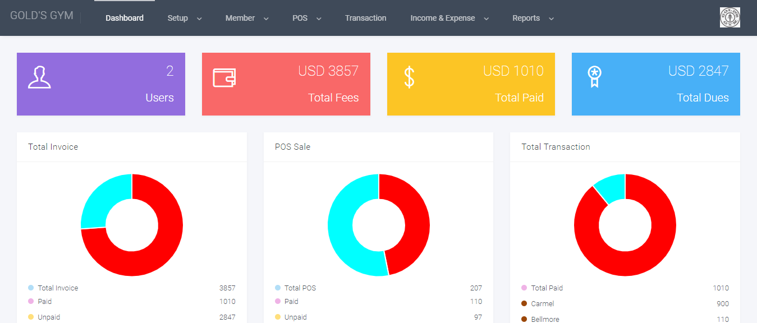Click the POS Sale donut chart
Image resolution: width=757 pixels, height=323 pixels.
(x=379, y=225)
